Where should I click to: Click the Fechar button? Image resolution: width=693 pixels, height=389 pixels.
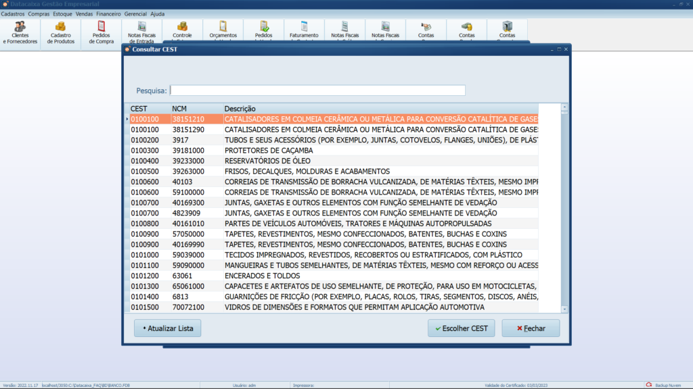coord(531,328)
